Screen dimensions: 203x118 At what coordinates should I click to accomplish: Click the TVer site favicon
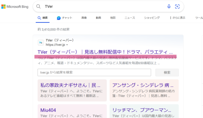(x=41, y=43)
